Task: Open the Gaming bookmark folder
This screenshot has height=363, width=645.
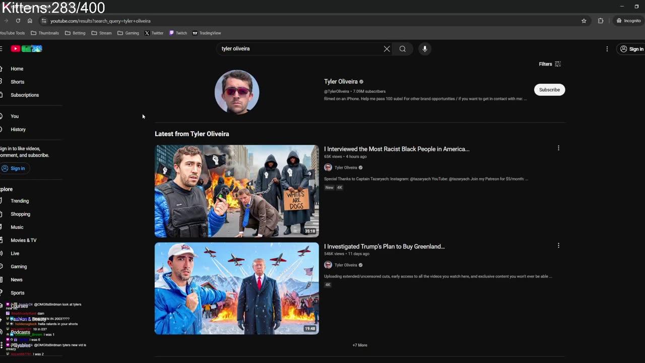Action: click(x=128, y=33)
